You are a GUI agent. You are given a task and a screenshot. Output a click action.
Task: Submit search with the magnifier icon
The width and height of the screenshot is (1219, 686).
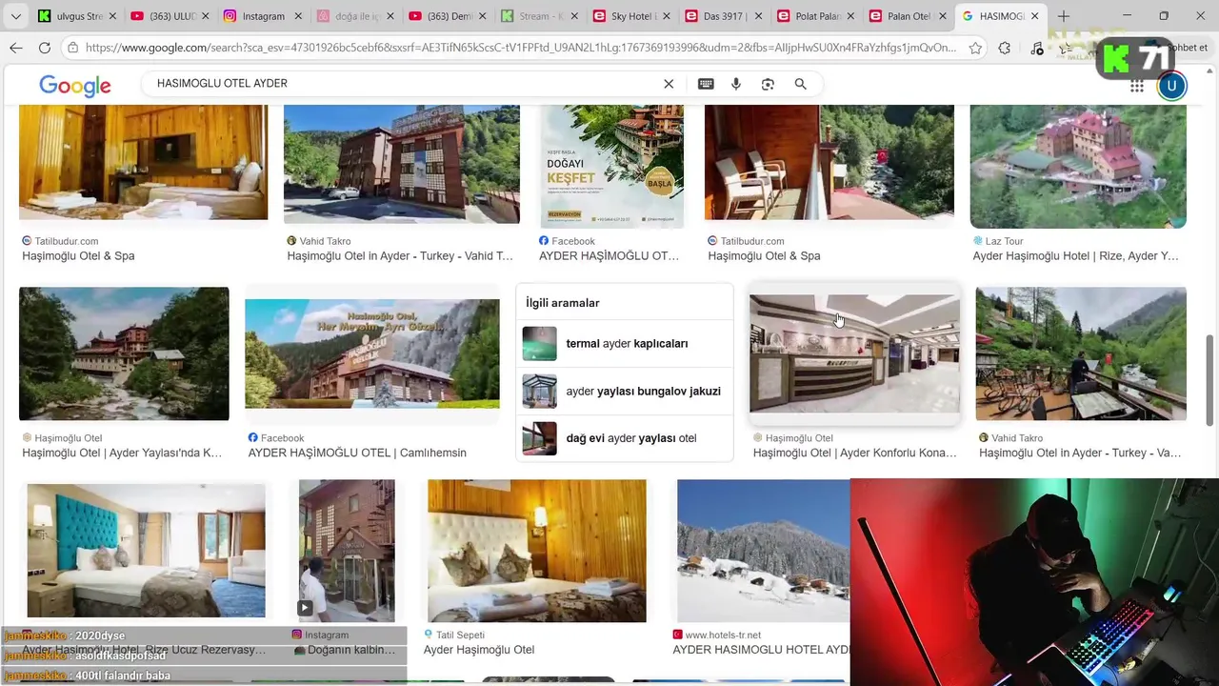(800, 84)
